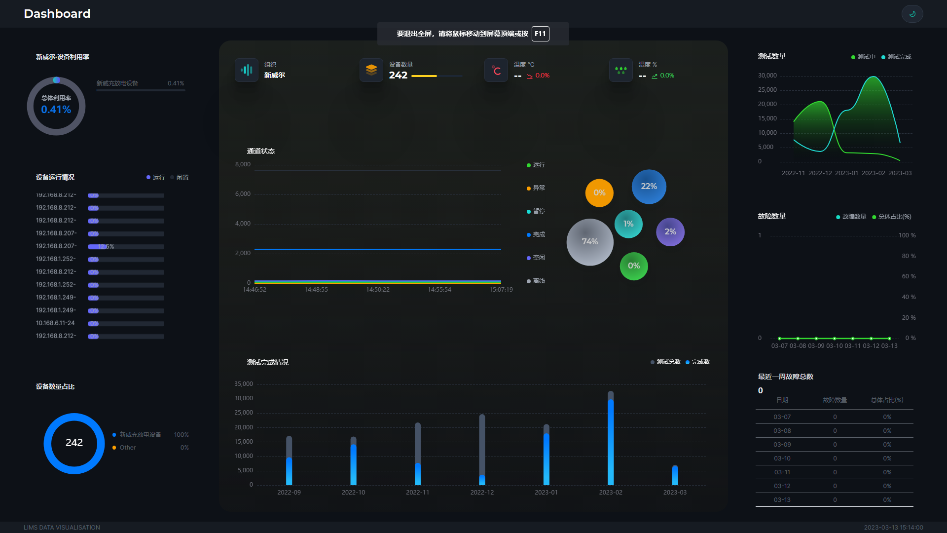Click the purple 2% bubble
This screenshot has width=947, height=533.
(x=670, y=232)
